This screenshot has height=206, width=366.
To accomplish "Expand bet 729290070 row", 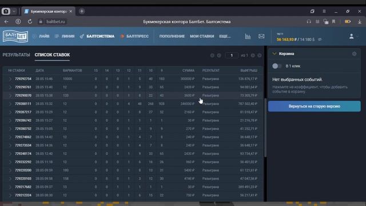I will coord(10,96).
